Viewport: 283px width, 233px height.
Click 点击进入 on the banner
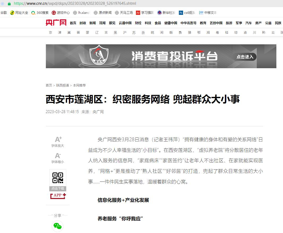pyautogui.click(x=245, y=57)
